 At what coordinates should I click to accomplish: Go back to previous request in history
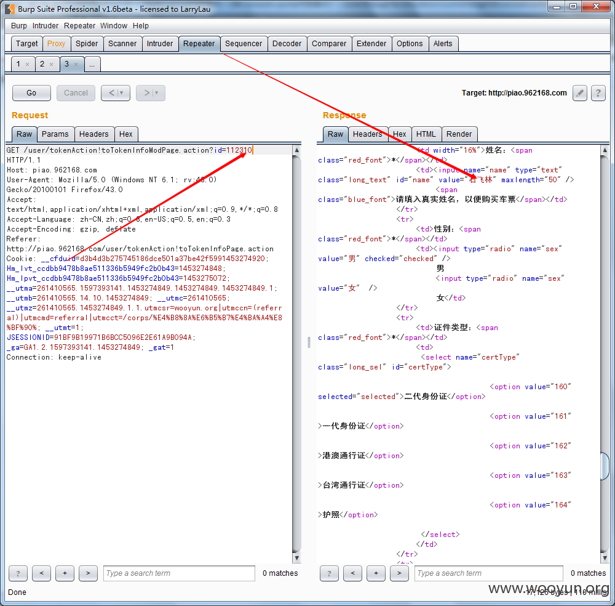coord(112,93)
